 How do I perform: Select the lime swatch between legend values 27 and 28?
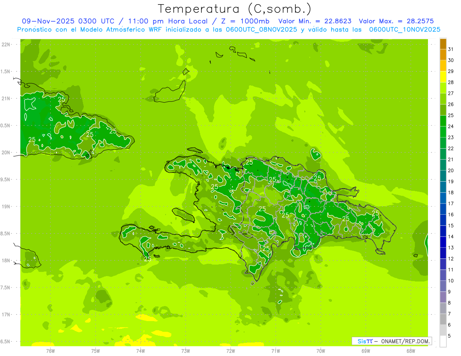(443, 88)
